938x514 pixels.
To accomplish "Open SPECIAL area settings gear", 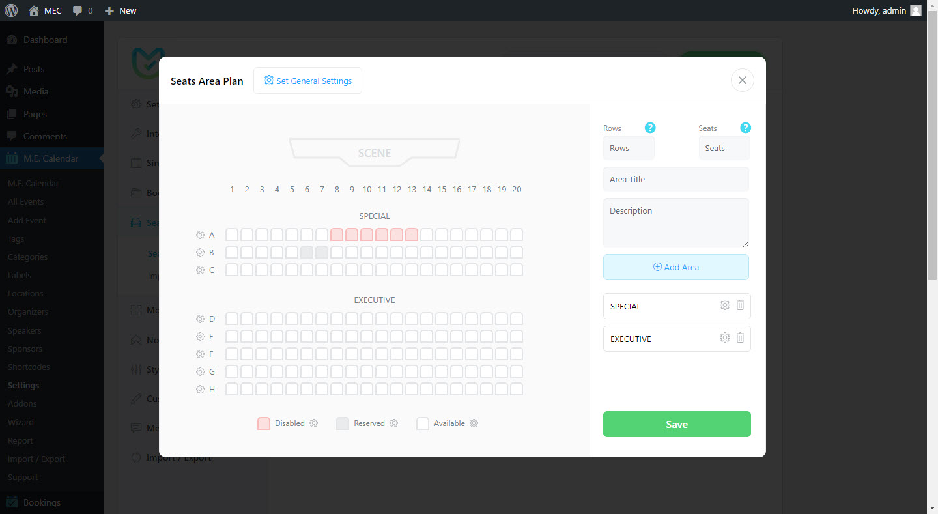I will pyautogui.click(x=724, y=305).
